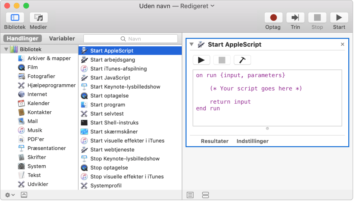This screenshot has width=354, height=201.
Task: Click the Optag record button
Action: (x=273, y=18)
